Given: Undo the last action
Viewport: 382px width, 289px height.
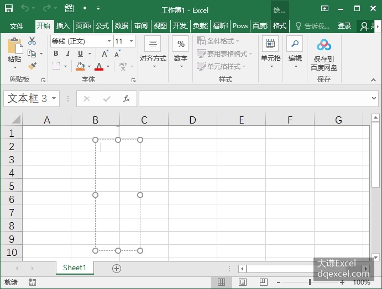Looking at the screenshot, I should pyautogui.click(x=25, y=8).
